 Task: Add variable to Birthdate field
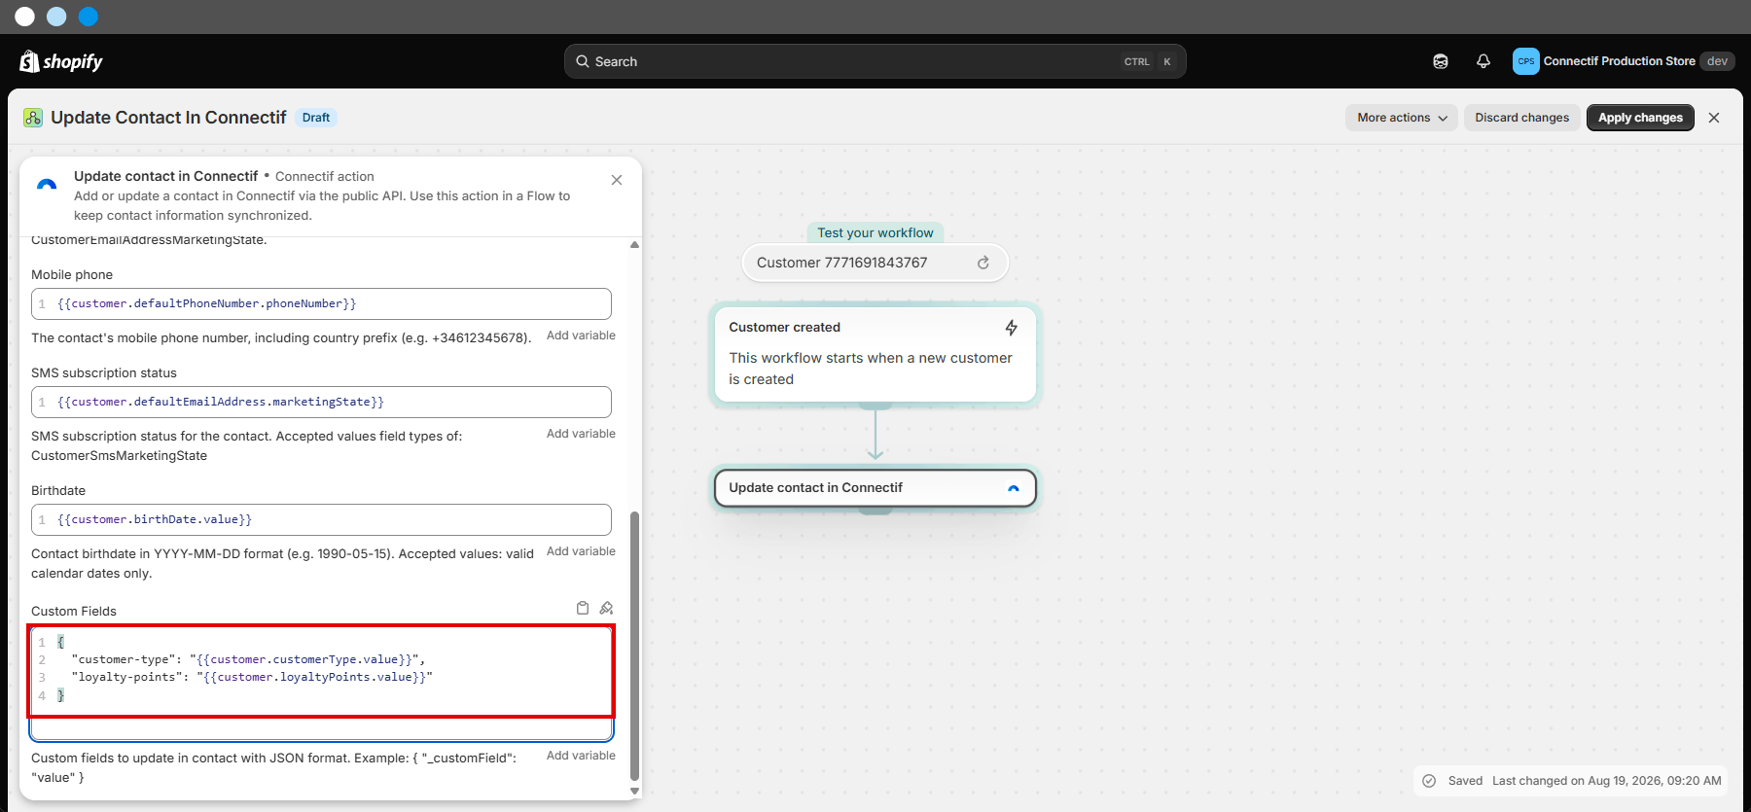click(x=581, y=551)
